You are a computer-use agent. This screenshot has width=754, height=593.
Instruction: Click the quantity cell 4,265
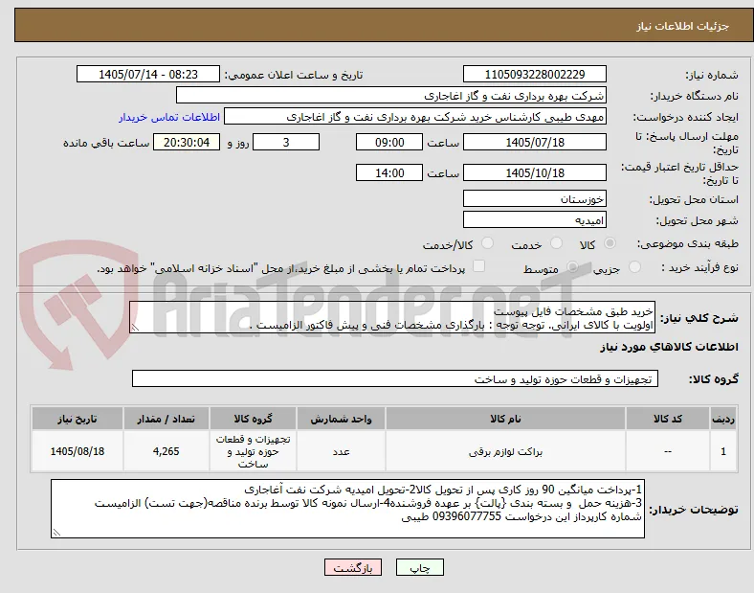coord(166,451)
